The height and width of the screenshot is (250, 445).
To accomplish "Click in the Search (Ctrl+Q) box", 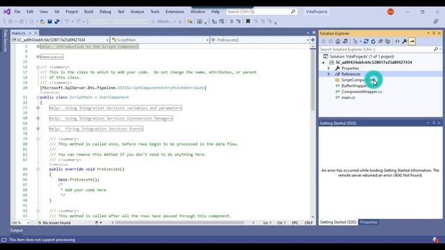I will [261, 12].
